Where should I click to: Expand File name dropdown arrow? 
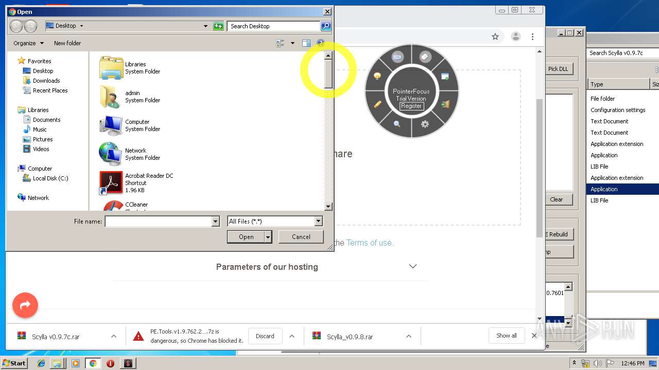pos(216,221)
